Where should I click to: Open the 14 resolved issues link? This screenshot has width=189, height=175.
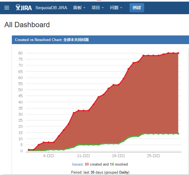point(111,164)
